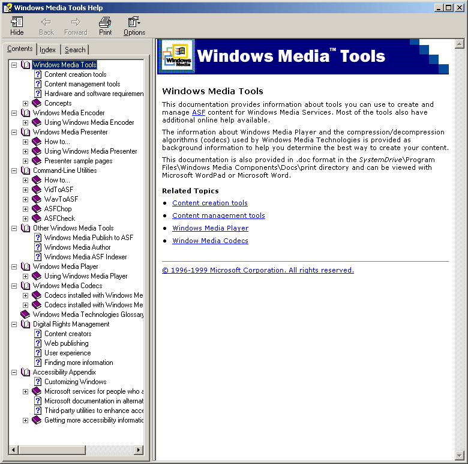468x464 pixels.
Task: Select How to... under Windows Media Presenter
Action: [57, 142]
